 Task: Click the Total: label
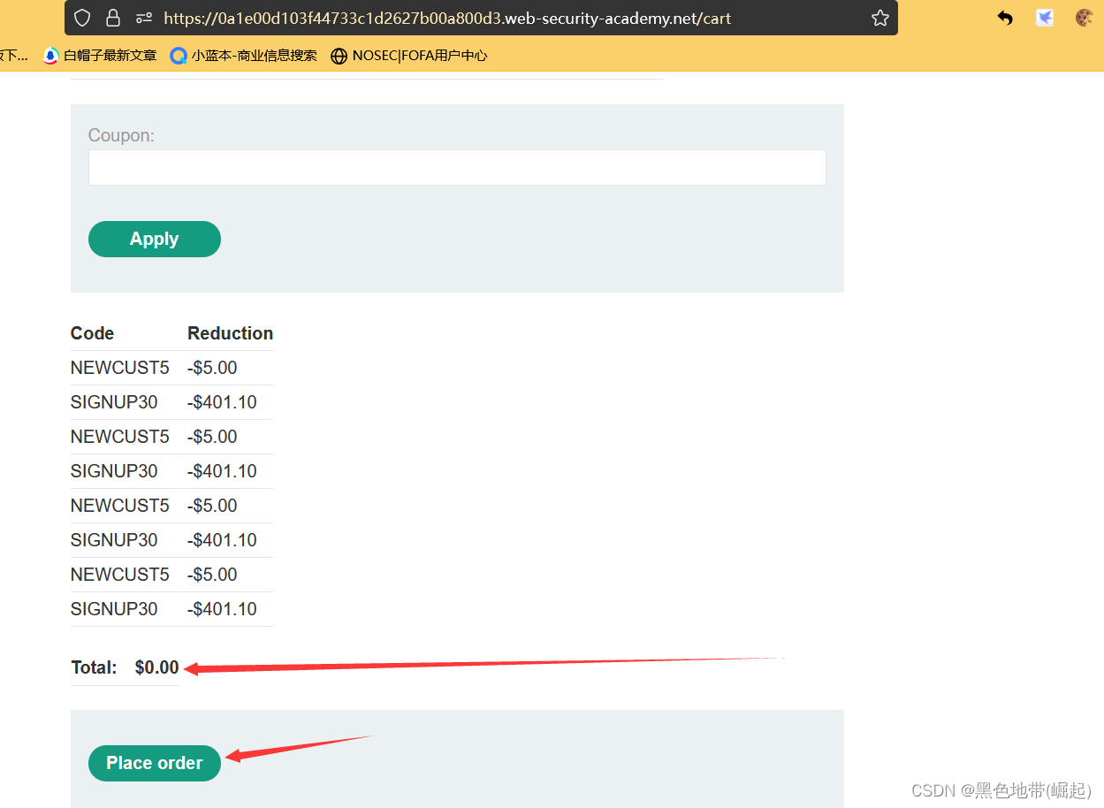[x=94, y=667]
